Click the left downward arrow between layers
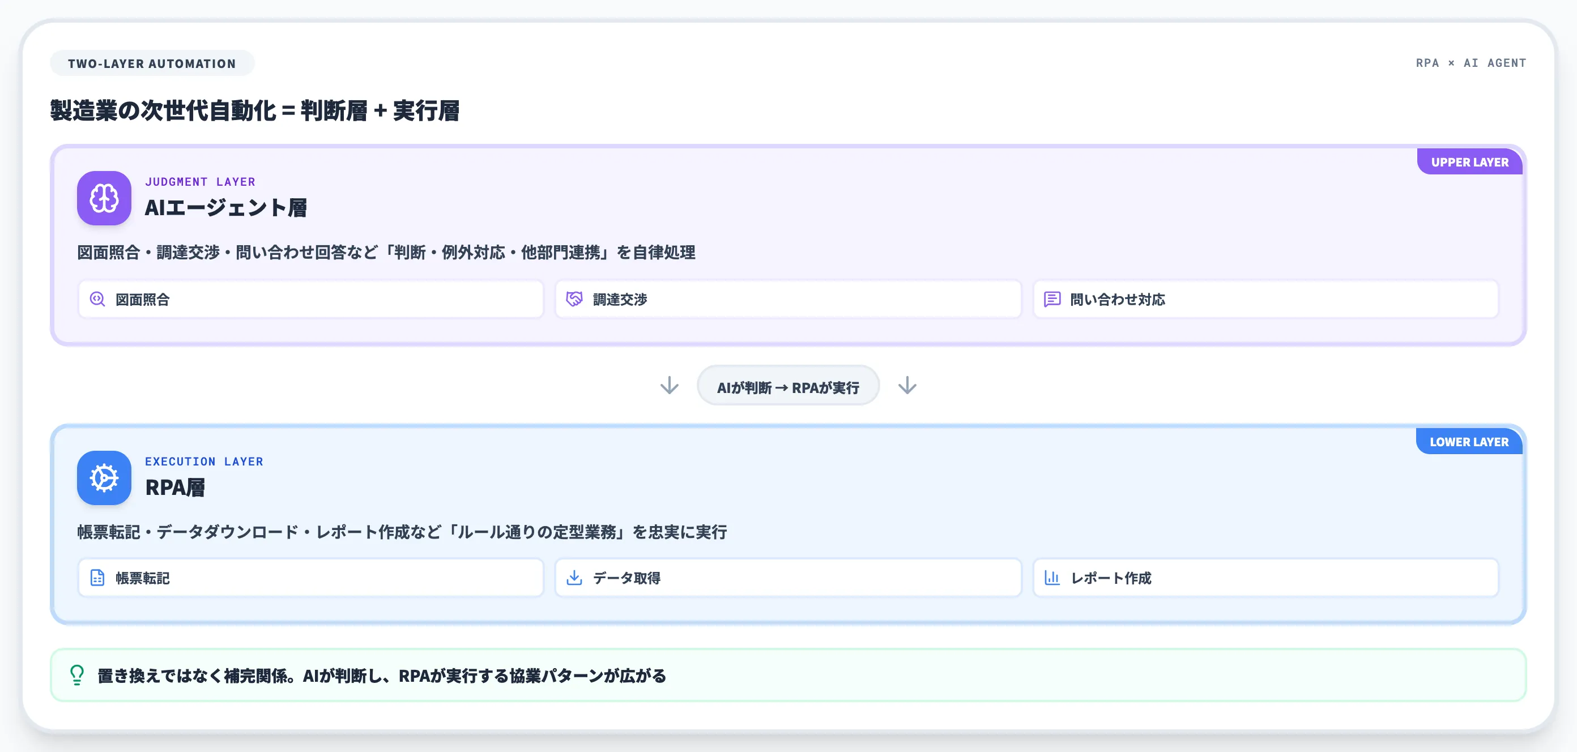Image resolution: width=1577 pixels, height=752 pixels. [670, 386]
